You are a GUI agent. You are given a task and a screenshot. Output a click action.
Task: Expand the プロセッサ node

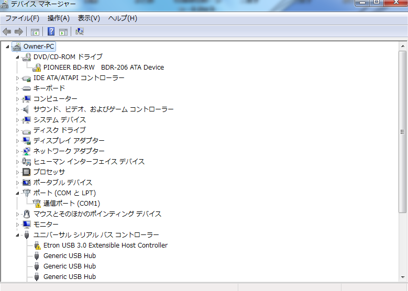[17, 172]
